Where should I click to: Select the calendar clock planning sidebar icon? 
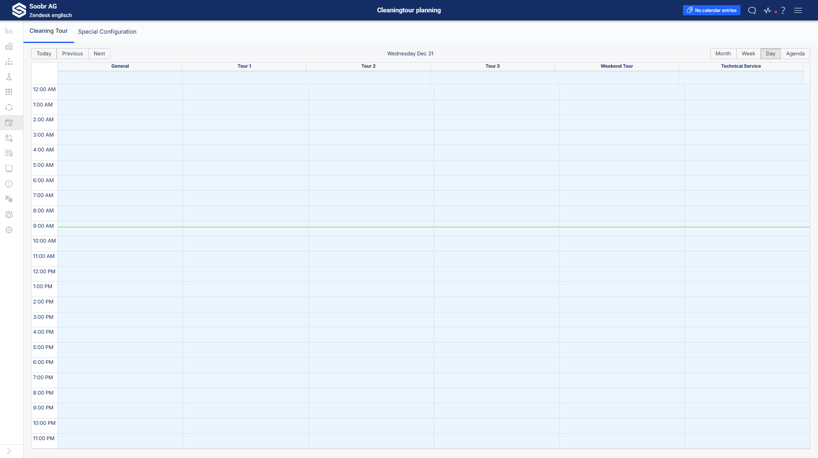9,123
